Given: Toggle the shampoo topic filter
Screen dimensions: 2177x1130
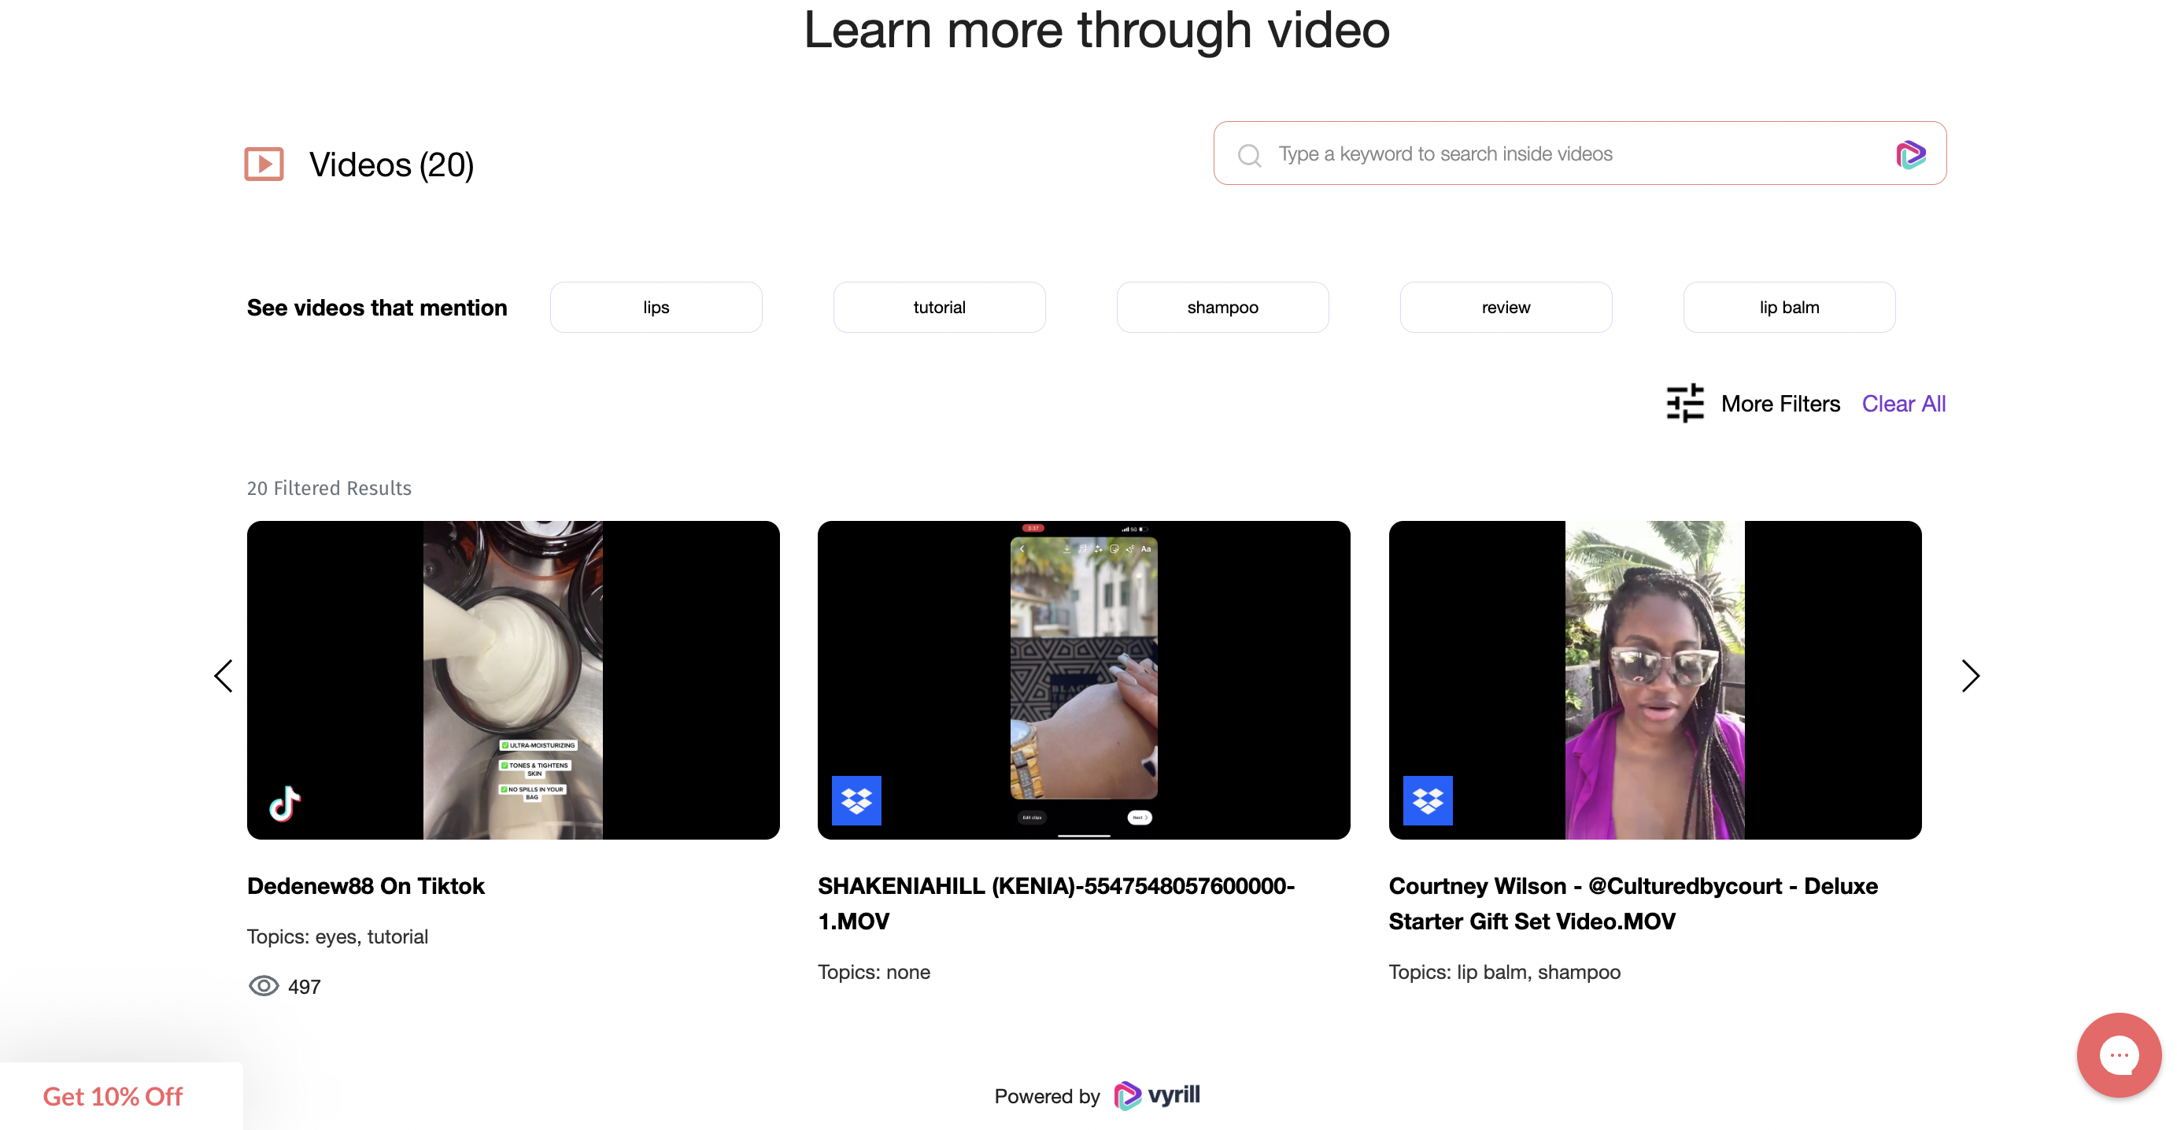Looking at the screenshot, I should coord(1222,308).
